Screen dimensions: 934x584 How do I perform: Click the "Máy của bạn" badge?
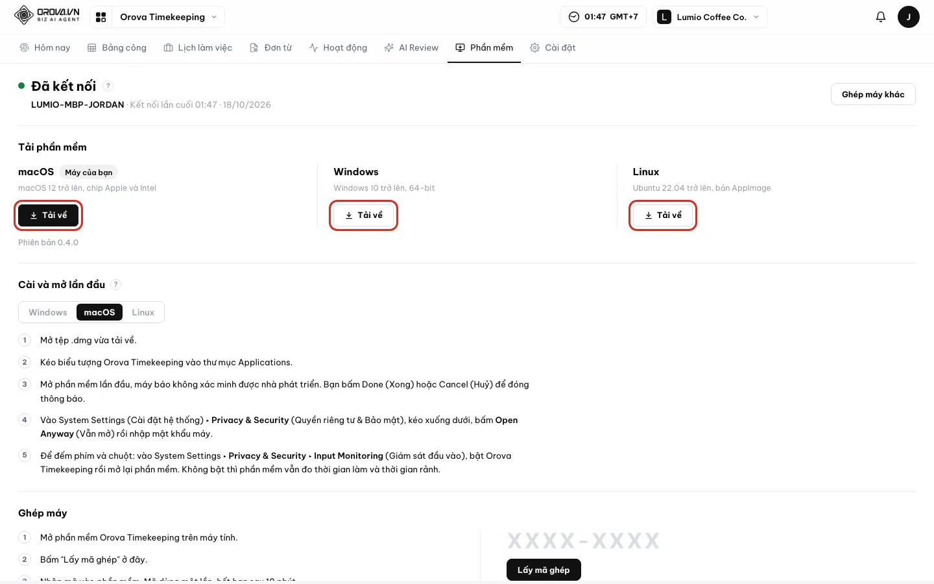point(89,172)
